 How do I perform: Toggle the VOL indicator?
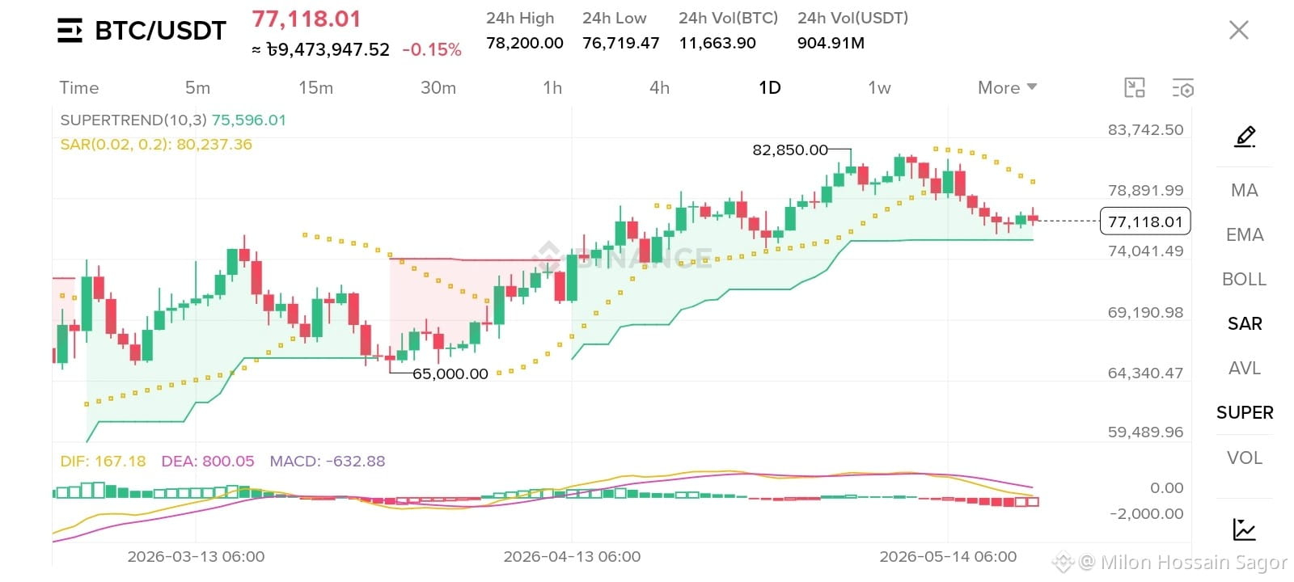[1245, 458]
